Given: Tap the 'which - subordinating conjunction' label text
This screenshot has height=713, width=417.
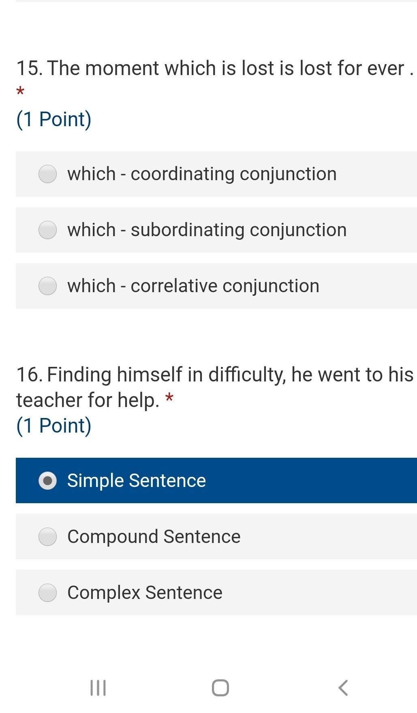Looking at the screenshot, I should click(x=207, y=230).
